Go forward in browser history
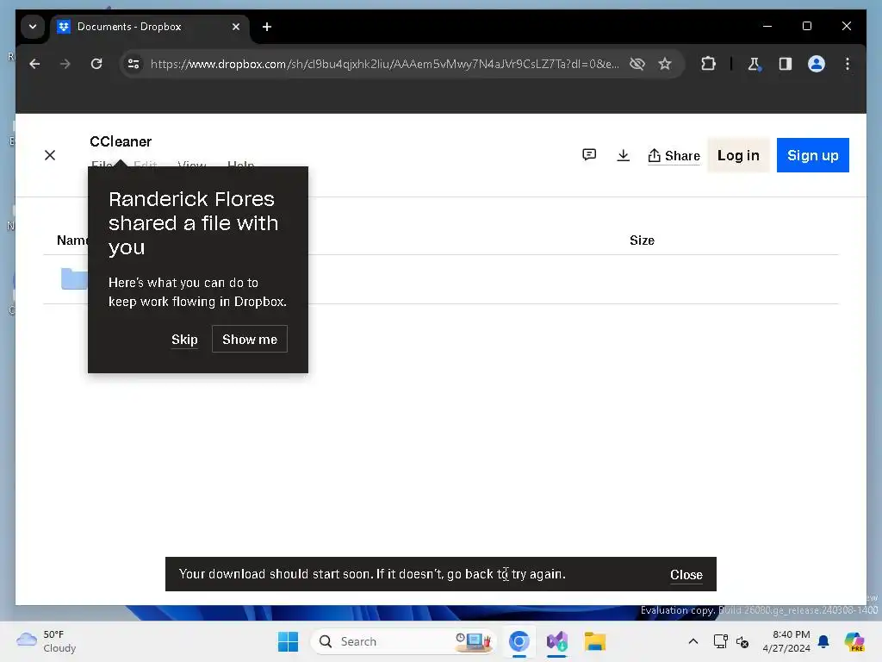The height and width of the screenshot is (662, 882). click(65, 64)
